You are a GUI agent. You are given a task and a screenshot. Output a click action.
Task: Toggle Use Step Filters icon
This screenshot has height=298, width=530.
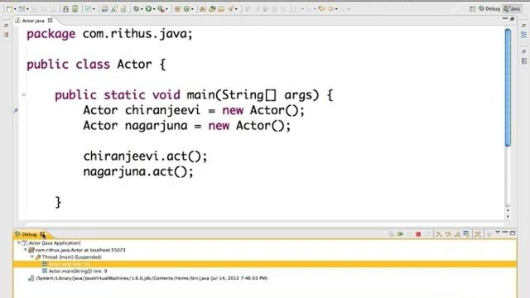[478, 233]
